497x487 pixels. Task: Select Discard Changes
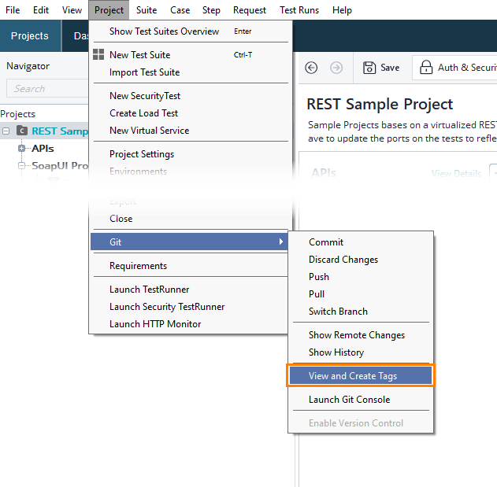pyautogui.click(x=361, y=260)
